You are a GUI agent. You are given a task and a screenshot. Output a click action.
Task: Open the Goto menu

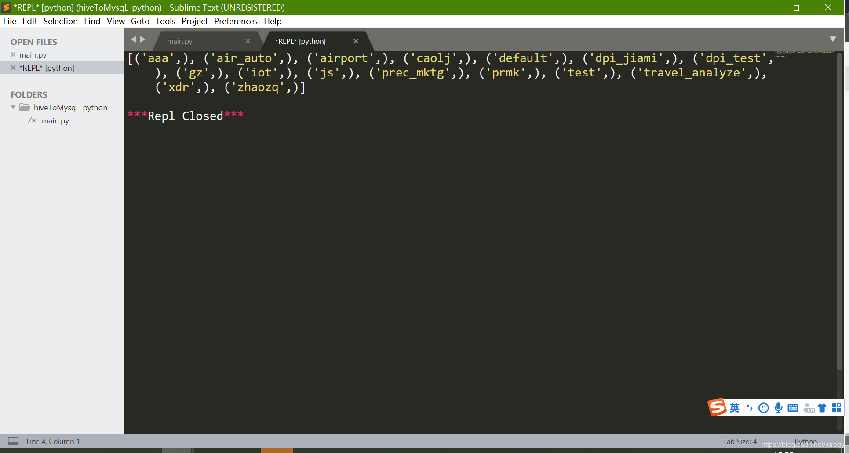click(x=140, y=21)
